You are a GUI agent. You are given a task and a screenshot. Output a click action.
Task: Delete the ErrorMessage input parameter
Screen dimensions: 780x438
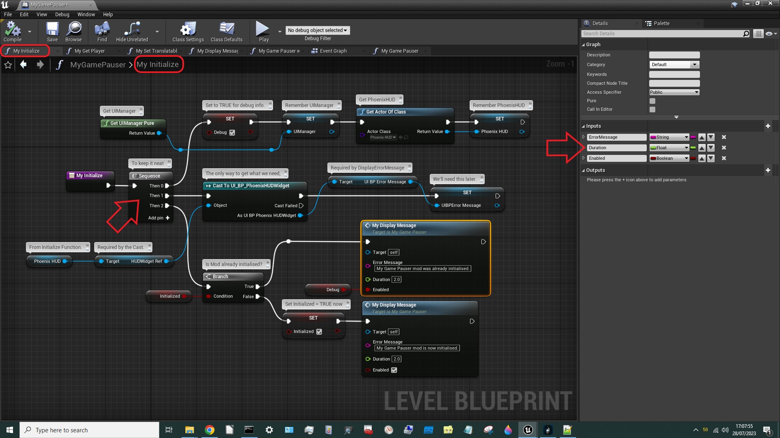click(724, 137)
